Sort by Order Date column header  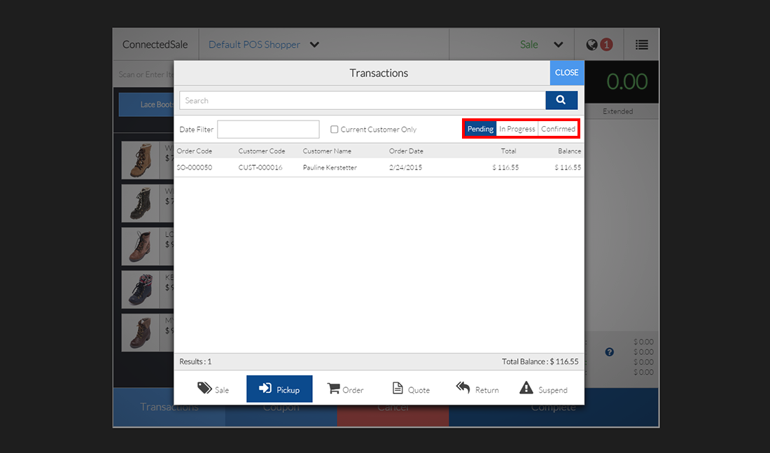click(406, 151)
